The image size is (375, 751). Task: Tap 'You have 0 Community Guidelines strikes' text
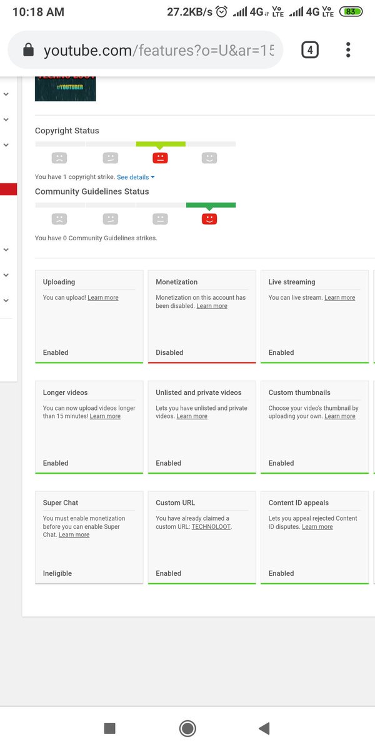[x=96, y=238]
